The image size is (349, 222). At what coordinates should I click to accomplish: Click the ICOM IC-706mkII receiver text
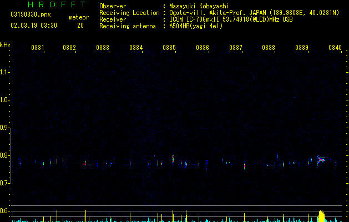pyautogui.click(x=231, y=19)
